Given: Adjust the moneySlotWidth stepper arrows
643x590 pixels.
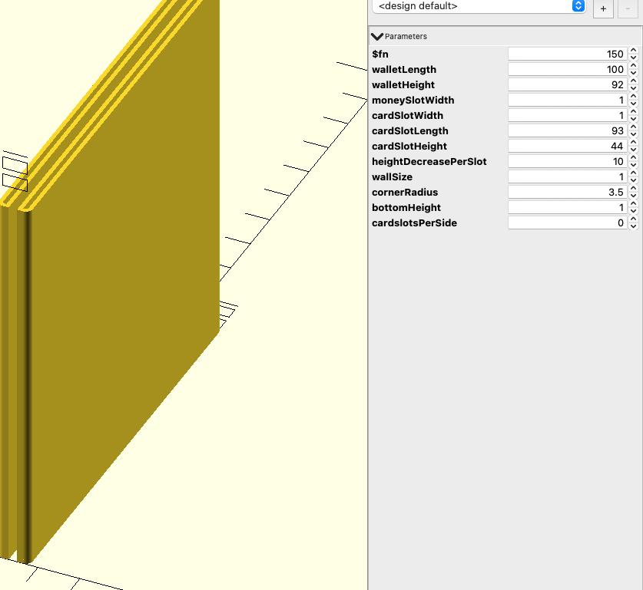Looking at the screenshot, I should click(x=634, y=100).
